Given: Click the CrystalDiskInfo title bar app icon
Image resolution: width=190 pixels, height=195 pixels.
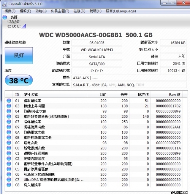Looking at the screenshot, I should tap(5, 4).
